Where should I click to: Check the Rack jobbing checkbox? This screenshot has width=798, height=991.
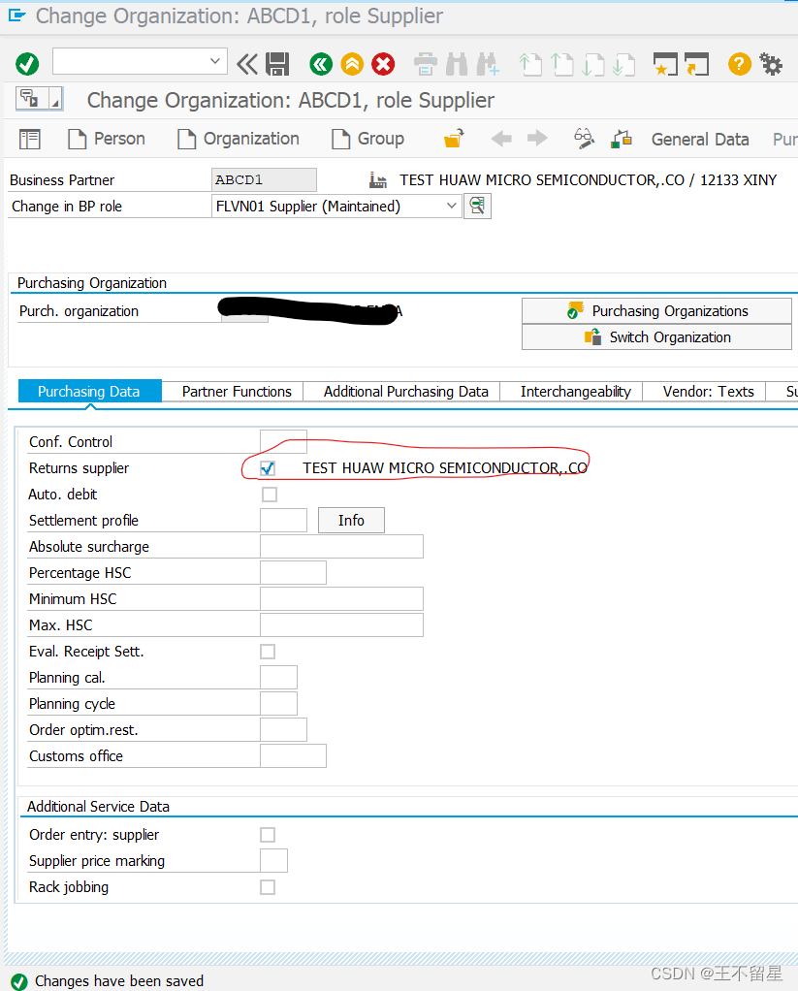click(x=267, y=886)
